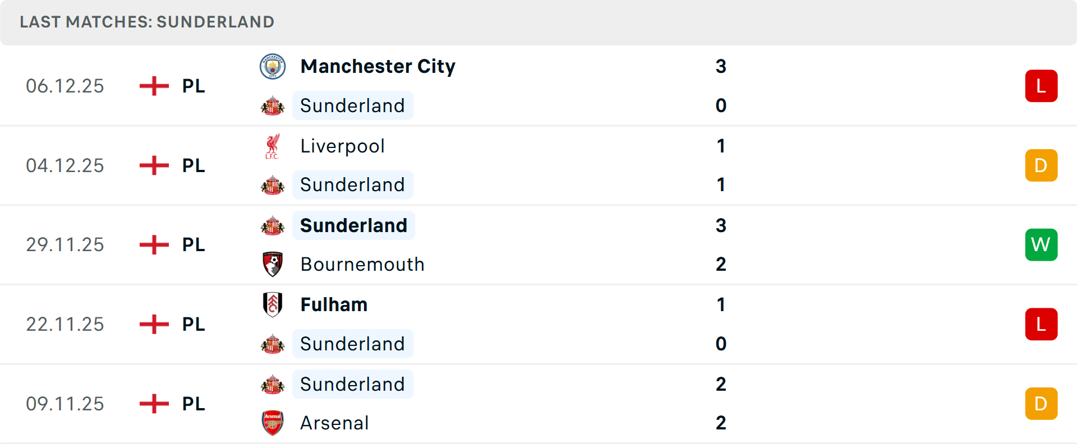Open the Liverpool team link
This screenshot has height=444, width=1077.
[342, 146]
